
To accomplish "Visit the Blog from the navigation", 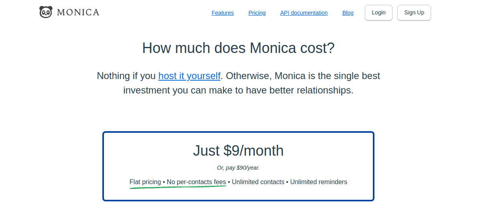I will point(348,13).
